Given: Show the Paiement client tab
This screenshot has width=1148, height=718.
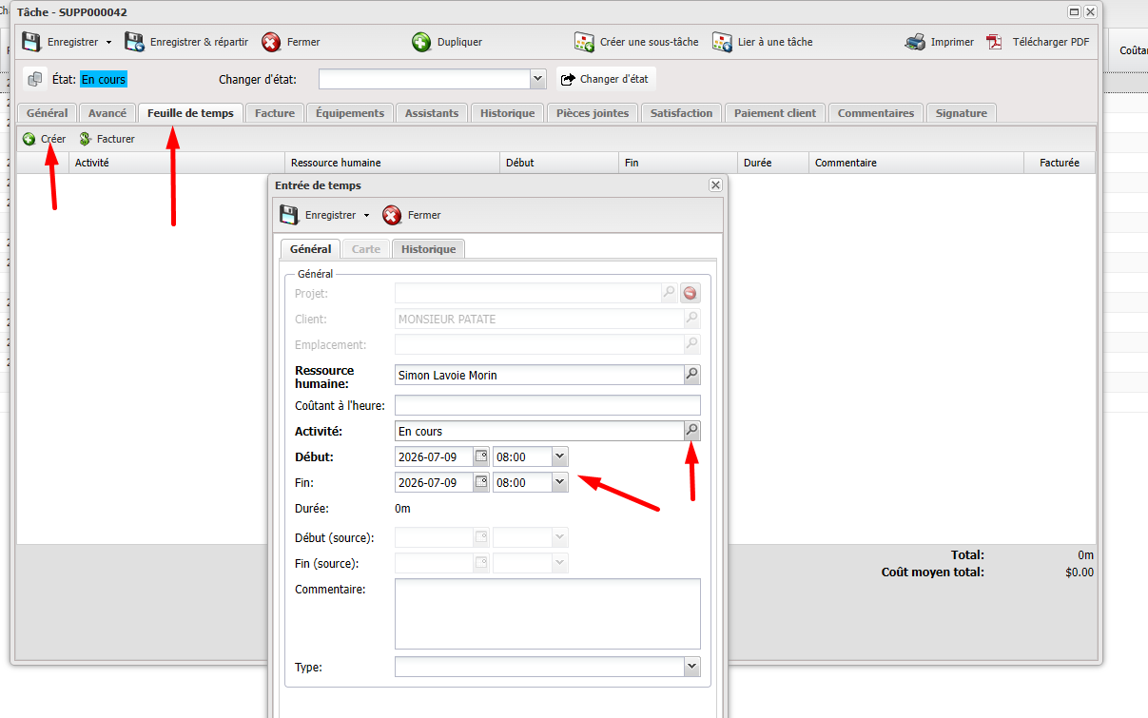Looking at the screenshot, I should 775,113.
